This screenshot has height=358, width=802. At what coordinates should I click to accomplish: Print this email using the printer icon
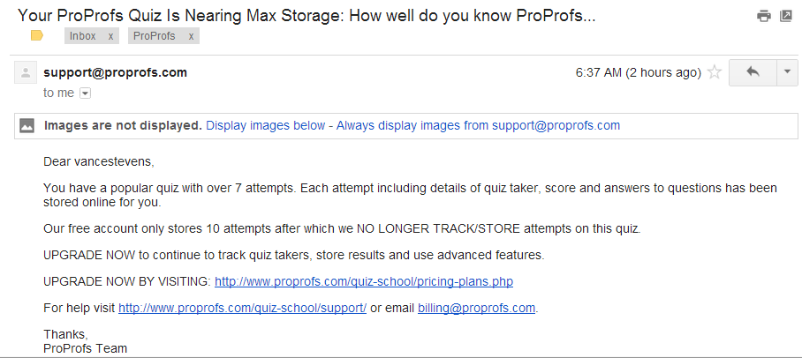[764, 16]
